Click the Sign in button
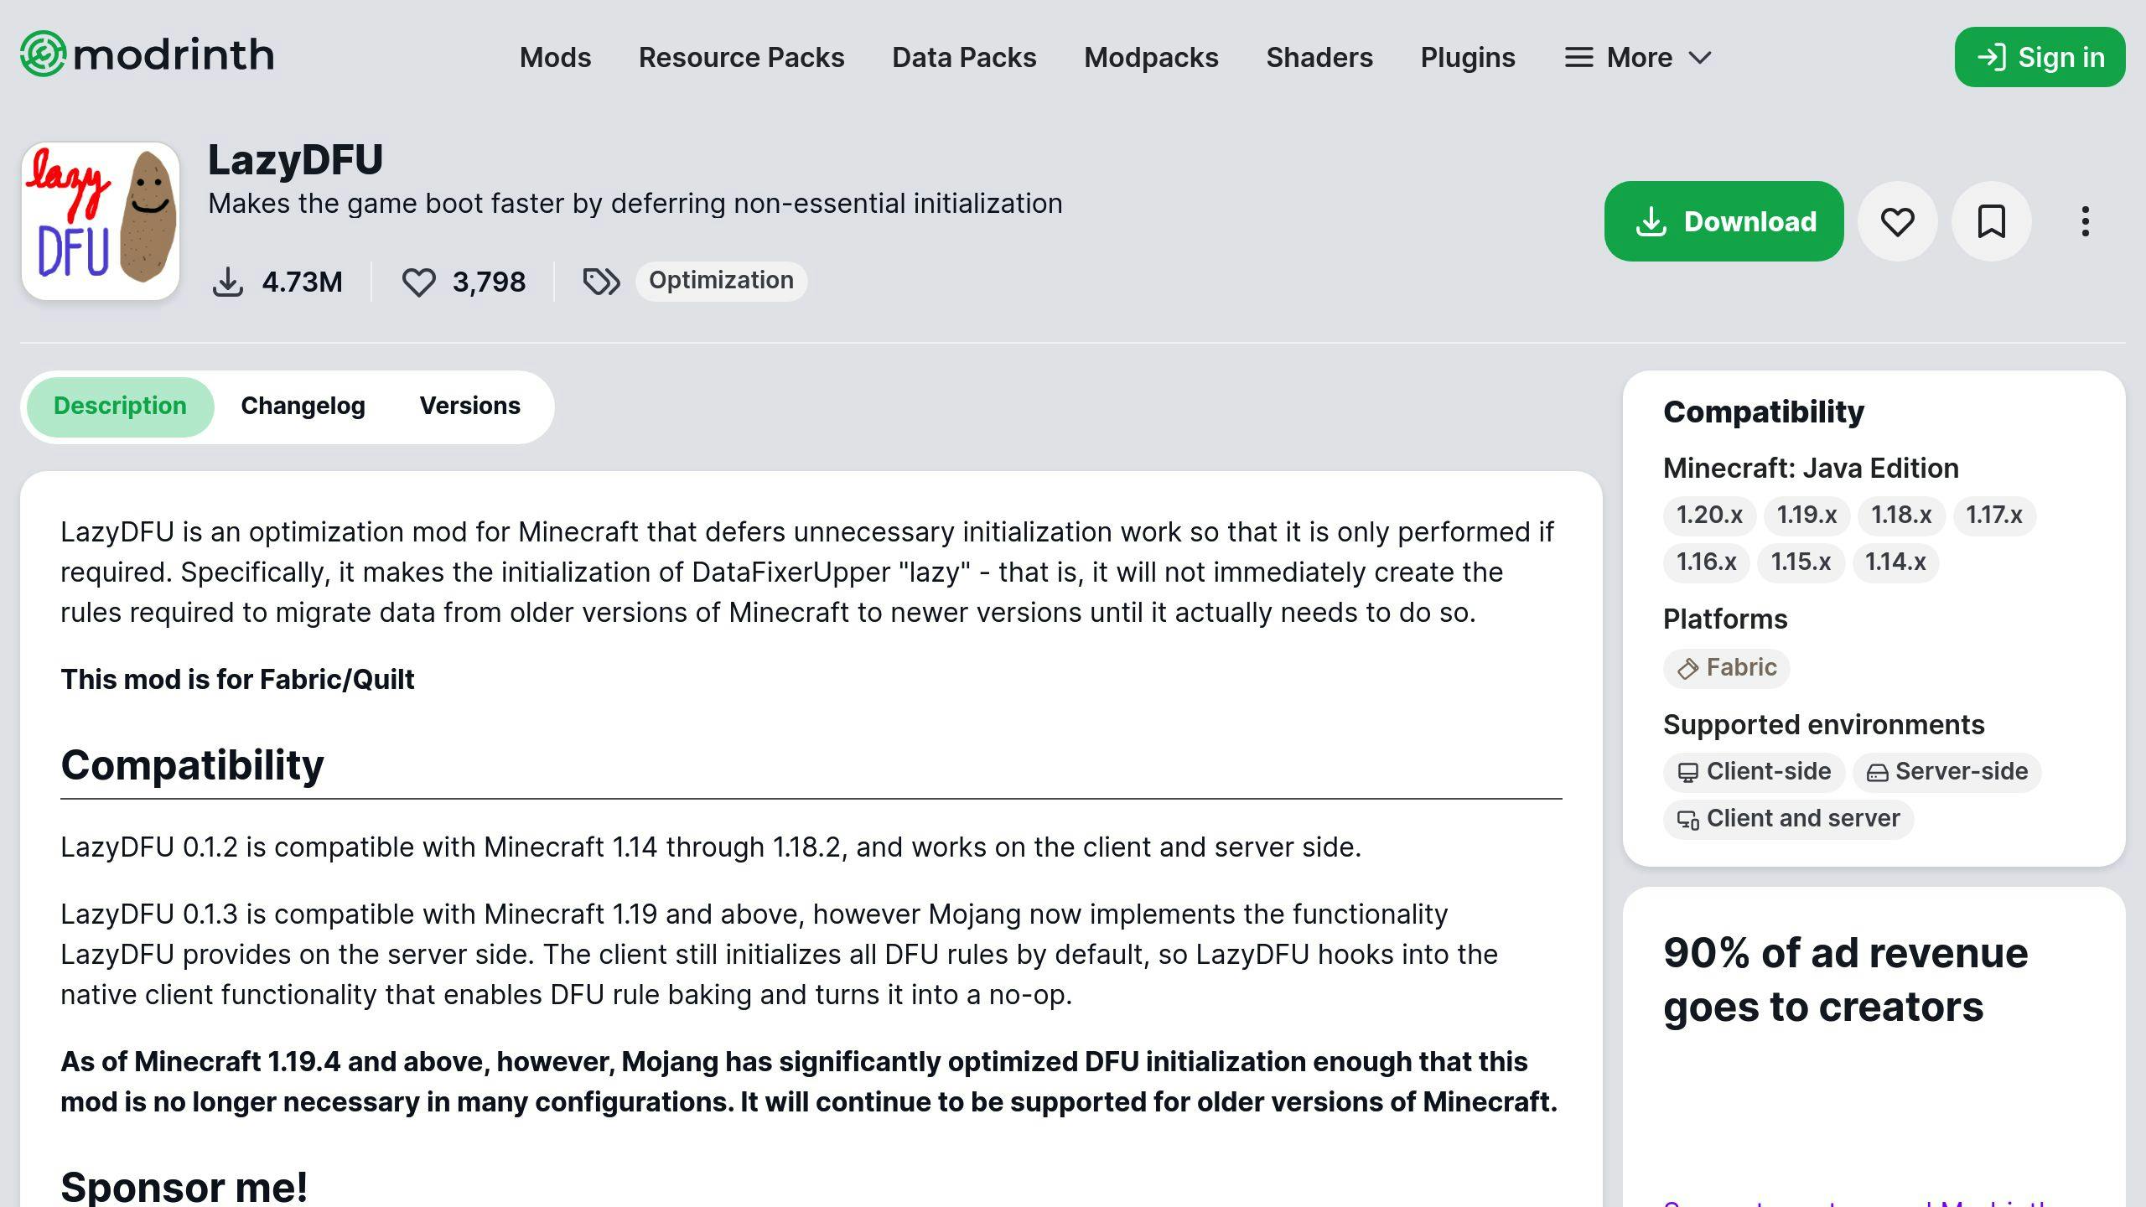Viewport: 2146px width, 1207px height. click(2040, 57)
